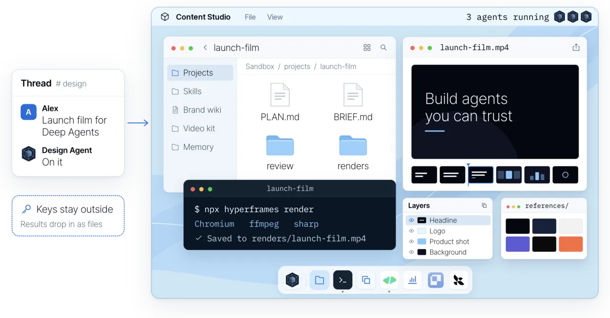The width and height of the screenshot is (610, 318).
Task: Launch the terminal app from the dock
Action: 343,280
